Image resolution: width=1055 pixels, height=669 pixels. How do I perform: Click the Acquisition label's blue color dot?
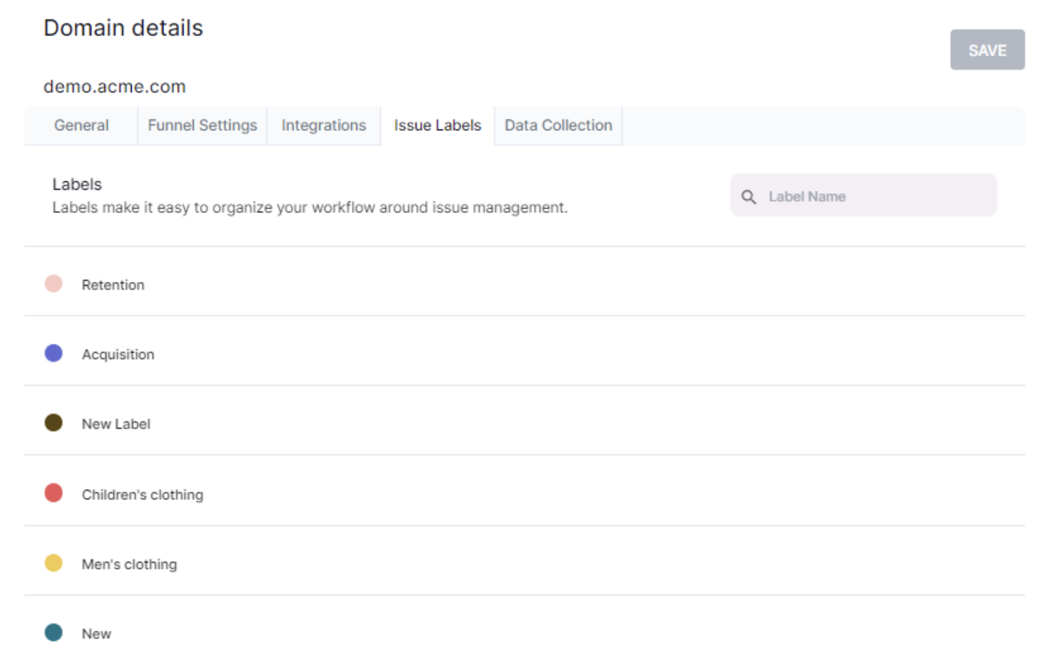click(53, 353)
